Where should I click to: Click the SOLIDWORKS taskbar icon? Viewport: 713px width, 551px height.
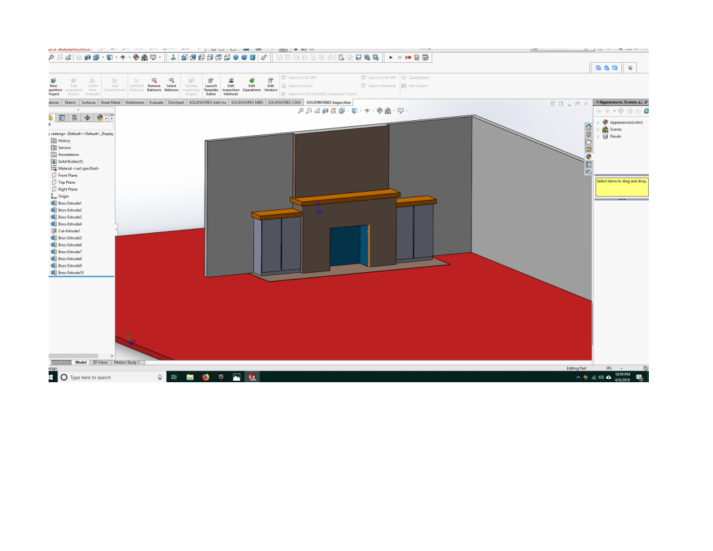click(x=252, y=377)
